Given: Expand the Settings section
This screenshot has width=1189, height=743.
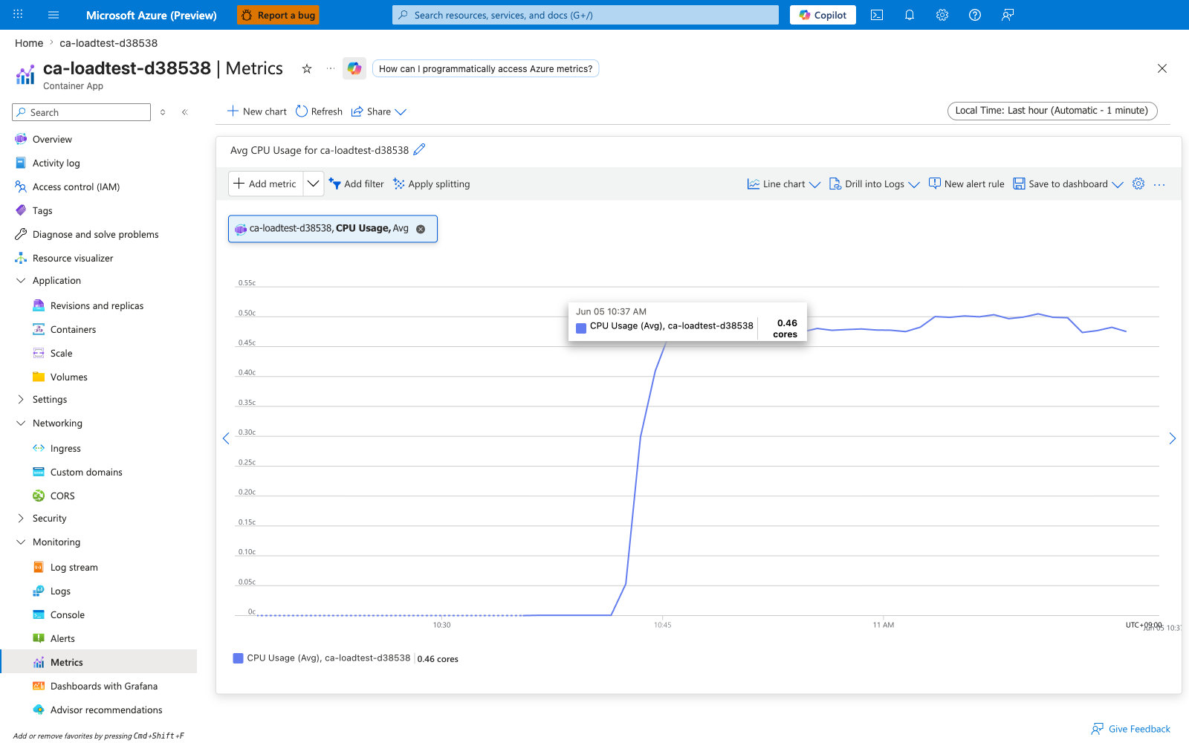Looking at the screenshot, I should pyautogui.click(x=21, y=400).
